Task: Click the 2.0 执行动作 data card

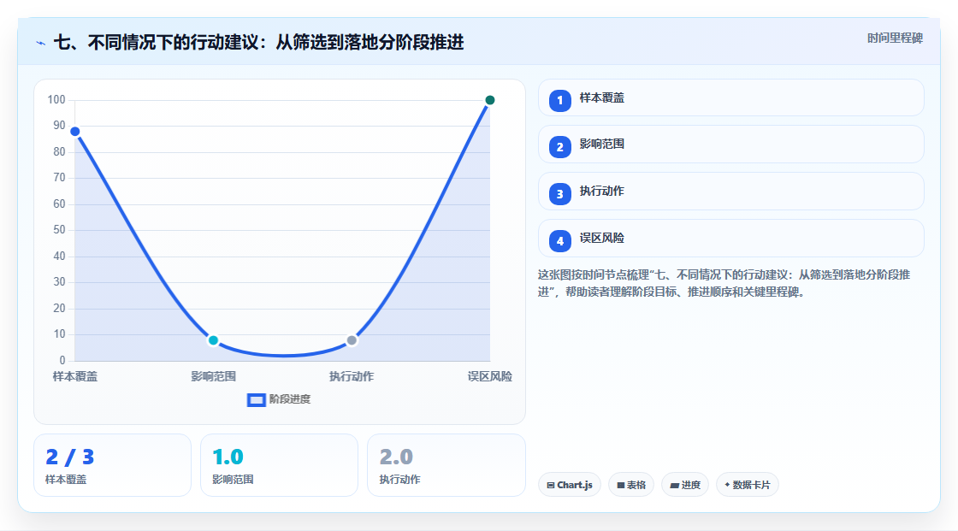Action: tap(446, 466)
